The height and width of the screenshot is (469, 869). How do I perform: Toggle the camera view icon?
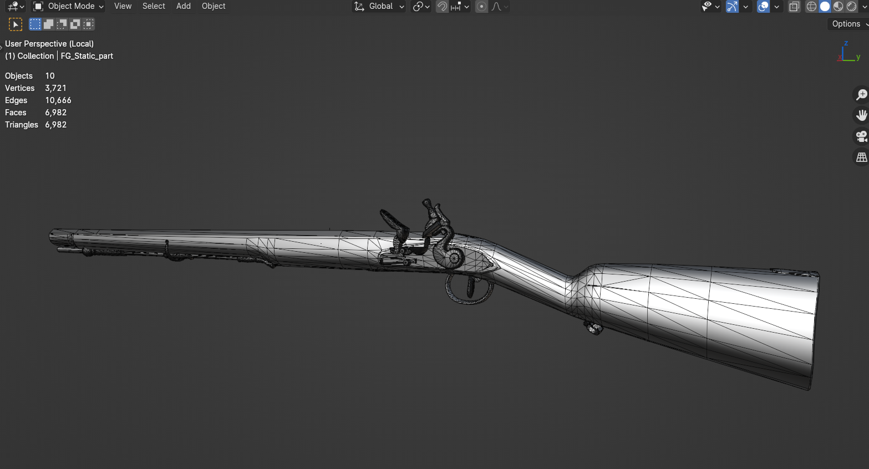coord(861,136)
